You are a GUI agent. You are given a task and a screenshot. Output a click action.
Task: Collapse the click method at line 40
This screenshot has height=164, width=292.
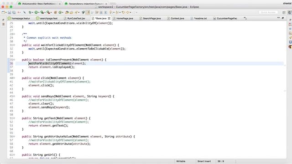pyautogui.click(x=14, y=78)
